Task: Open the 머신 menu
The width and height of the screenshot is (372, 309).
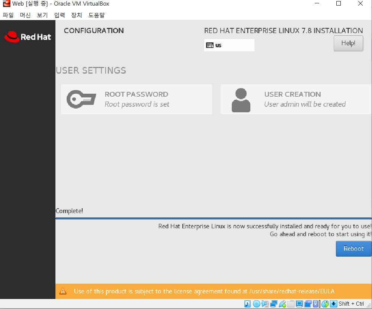Action: [25, 15]
